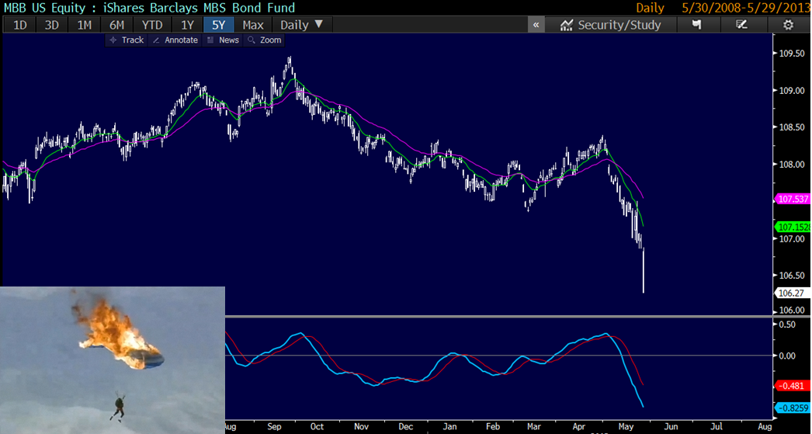This screenshot has height=434, width=812.
Task: Click the red -0.481 indicator label
Action: click(793, 386)
